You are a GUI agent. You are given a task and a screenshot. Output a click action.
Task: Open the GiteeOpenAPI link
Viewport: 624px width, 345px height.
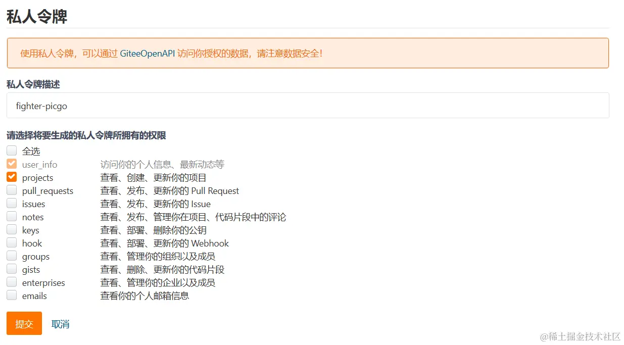point(148,53)
